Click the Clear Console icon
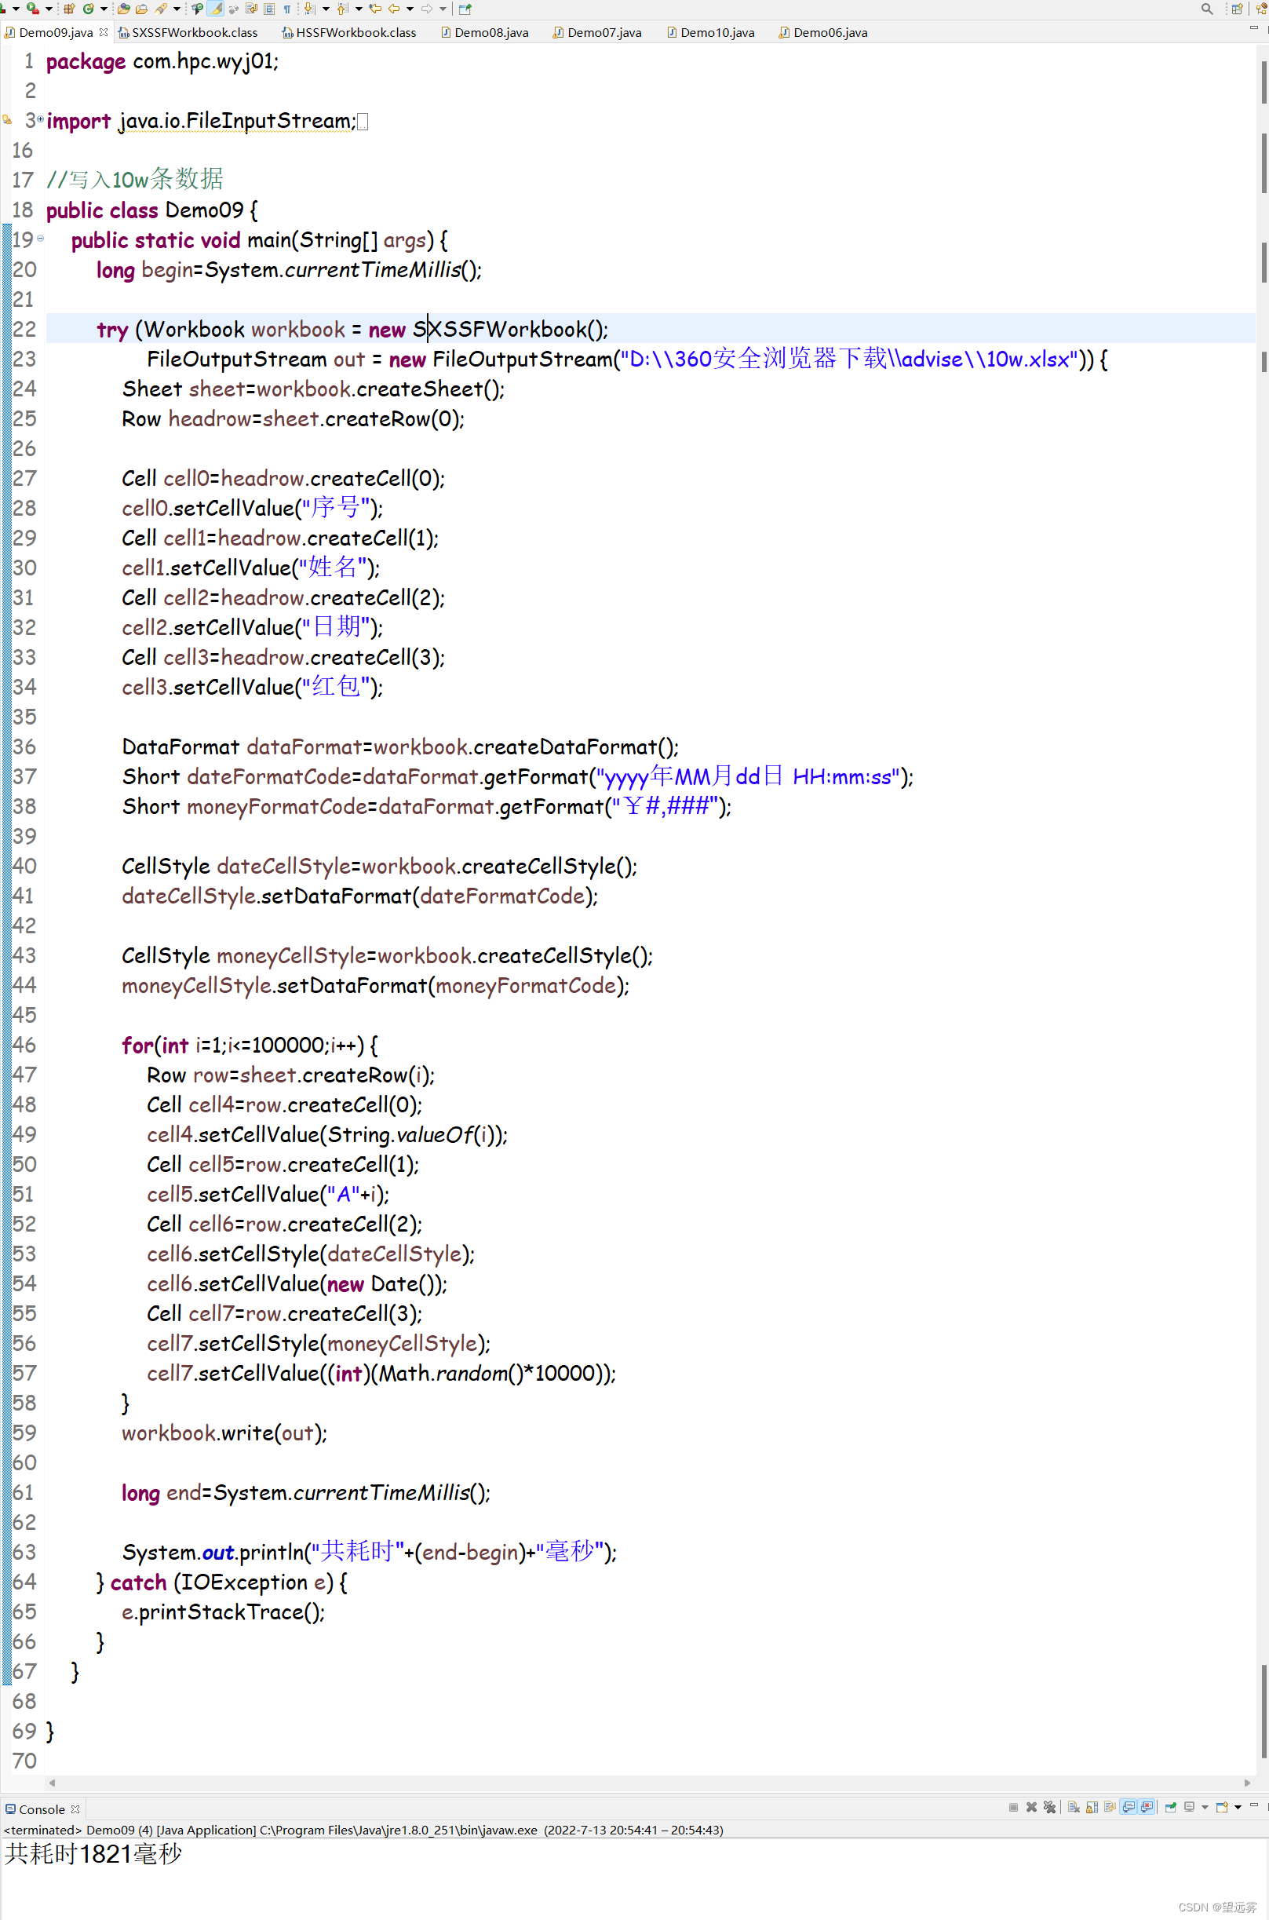Viewport: 1269px width, 1920px height. (1074, 1808)
